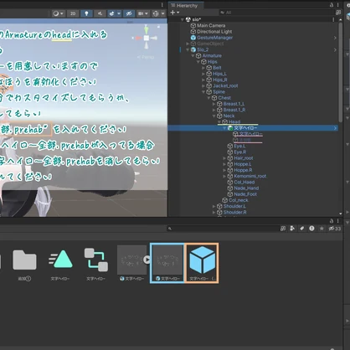The height and width of the screenshot is (350, 350).
Task: Focus the Hierarchy search field
Action: 276,13
